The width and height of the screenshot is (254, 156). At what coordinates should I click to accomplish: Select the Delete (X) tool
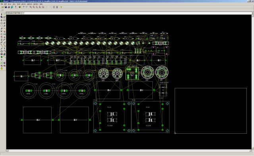click(x=2, y=31)
